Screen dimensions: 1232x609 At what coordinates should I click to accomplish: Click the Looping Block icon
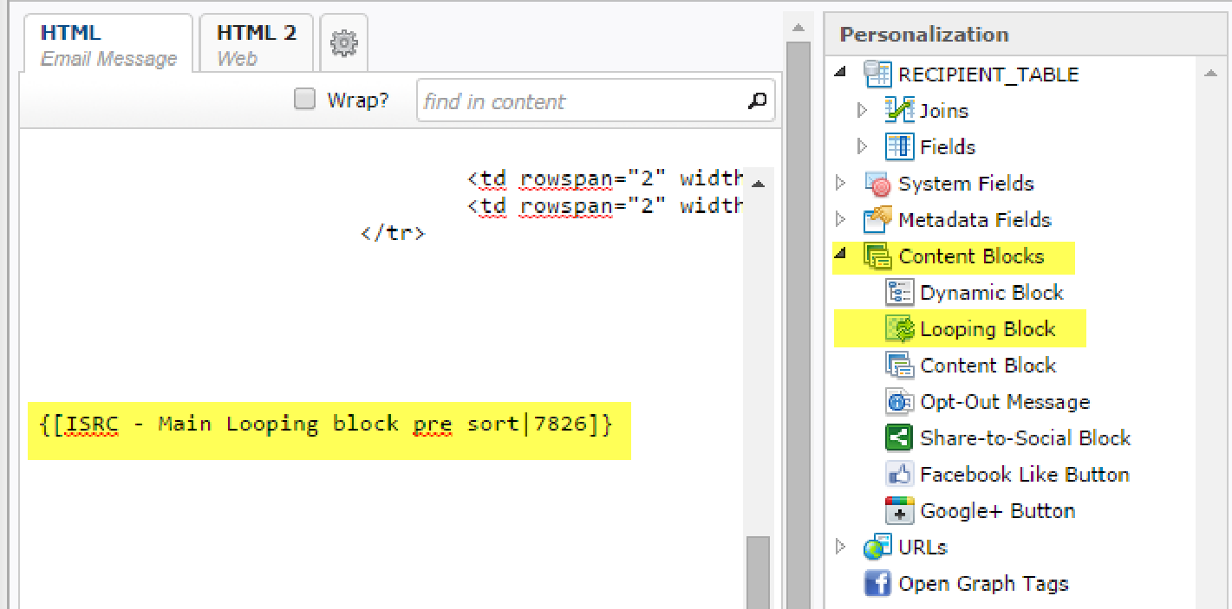900,330
